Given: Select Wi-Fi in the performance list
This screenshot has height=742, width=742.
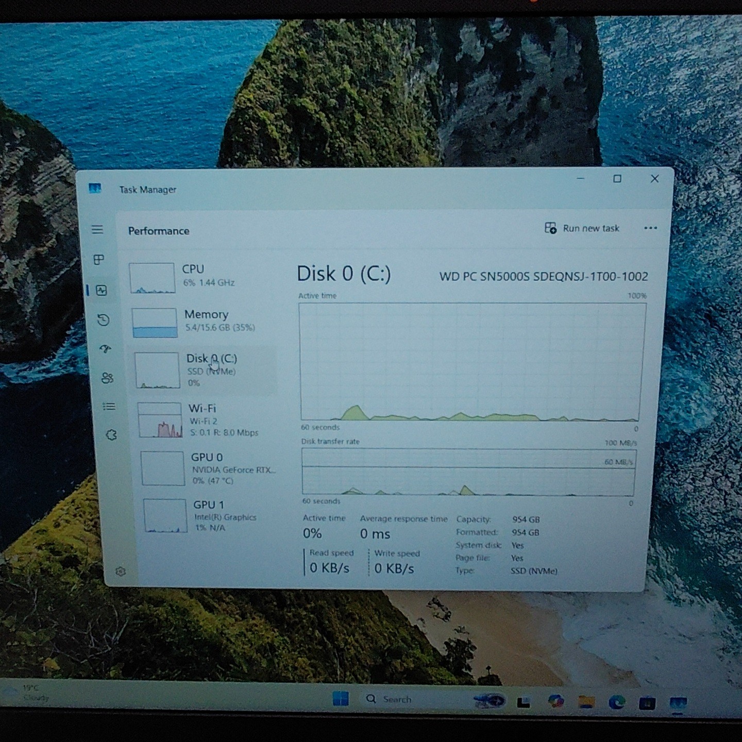Looking at the screenshot, I should 206,420.
